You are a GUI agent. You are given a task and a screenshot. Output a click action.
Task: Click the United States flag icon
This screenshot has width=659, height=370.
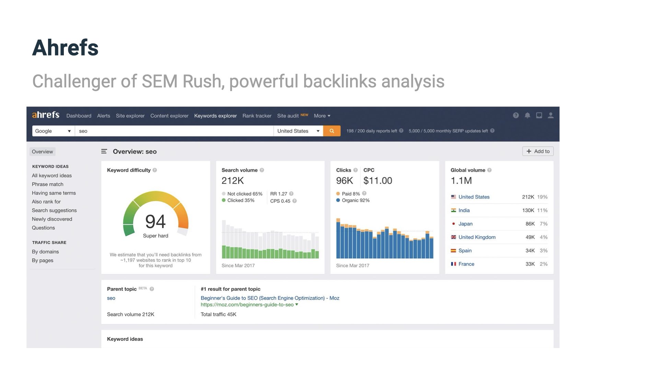pyautogui.click(x=453, y=197)
